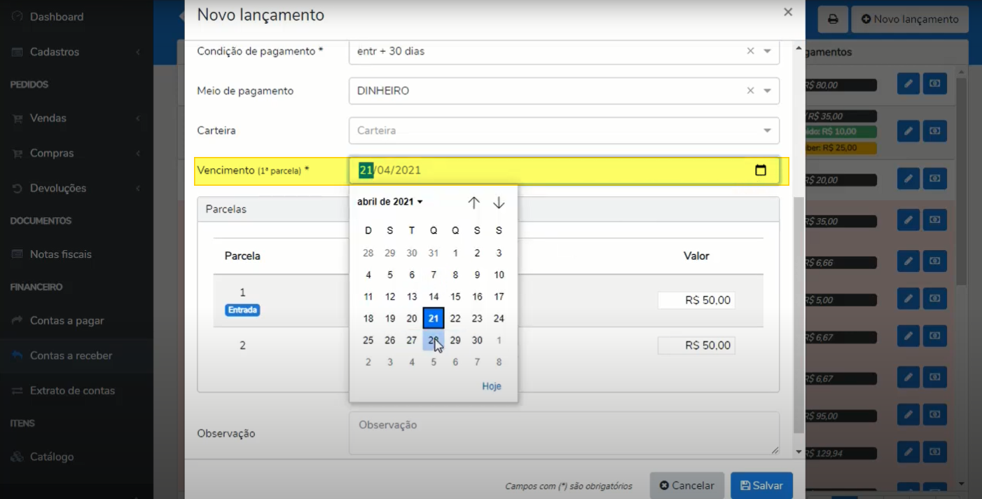Select day 15 in the calendar
The image size is (982, 499).
[455, 296]
